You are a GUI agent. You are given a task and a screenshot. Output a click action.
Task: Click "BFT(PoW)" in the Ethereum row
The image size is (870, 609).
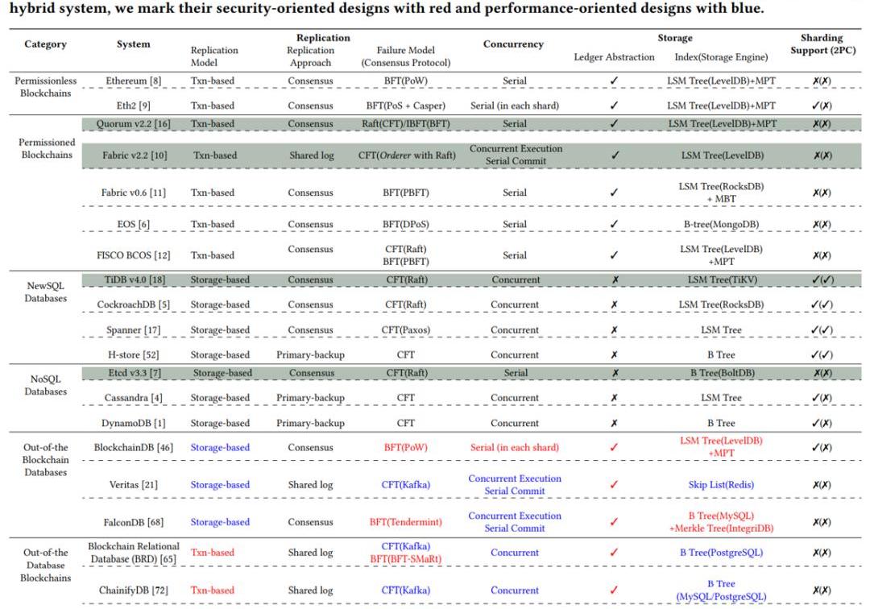pyautogui.click(x=405, y=81)
